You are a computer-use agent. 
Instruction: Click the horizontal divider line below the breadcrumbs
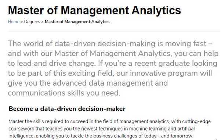(114, 32)
